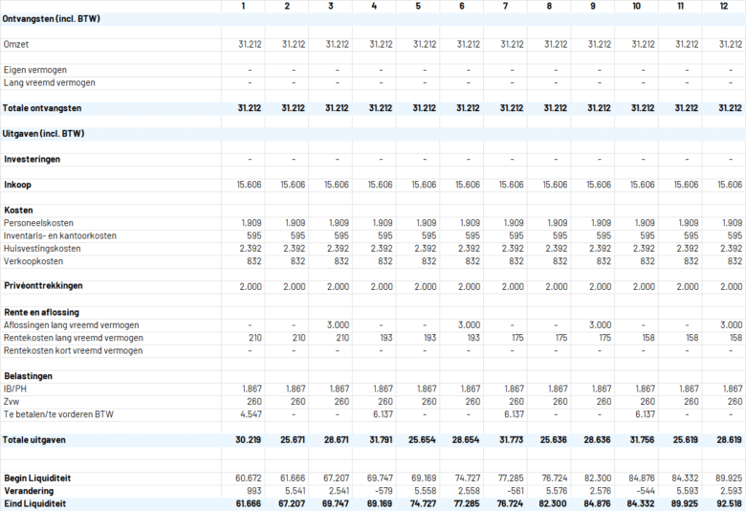Screen dimensions: 746x511
Task: Select the 'Inkoop' row label
Action: pos(18,184)
